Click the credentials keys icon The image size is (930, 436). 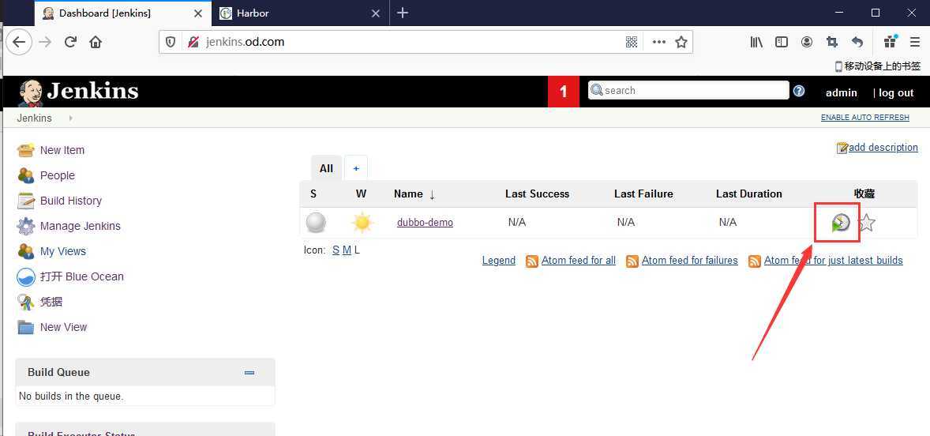click(25, 303)
